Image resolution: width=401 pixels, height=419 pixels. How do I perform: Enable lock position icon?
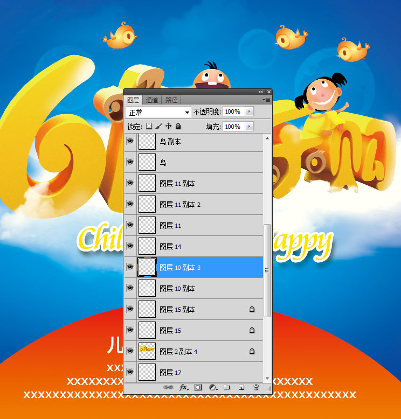tap(168, 126)
